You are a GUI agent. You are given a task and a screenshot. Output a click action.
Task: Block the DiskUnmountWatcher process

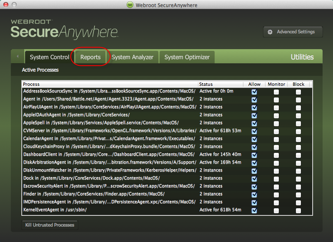[x=298, y=171]
